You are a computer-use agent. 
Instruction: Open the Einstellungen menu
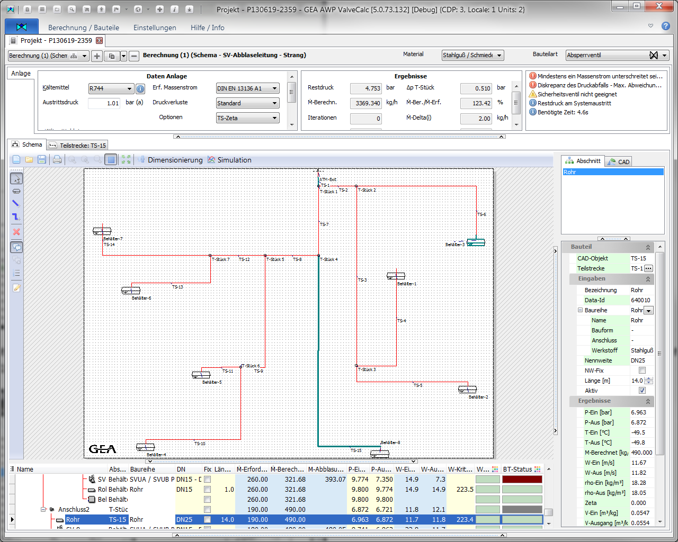coord(155,28)
